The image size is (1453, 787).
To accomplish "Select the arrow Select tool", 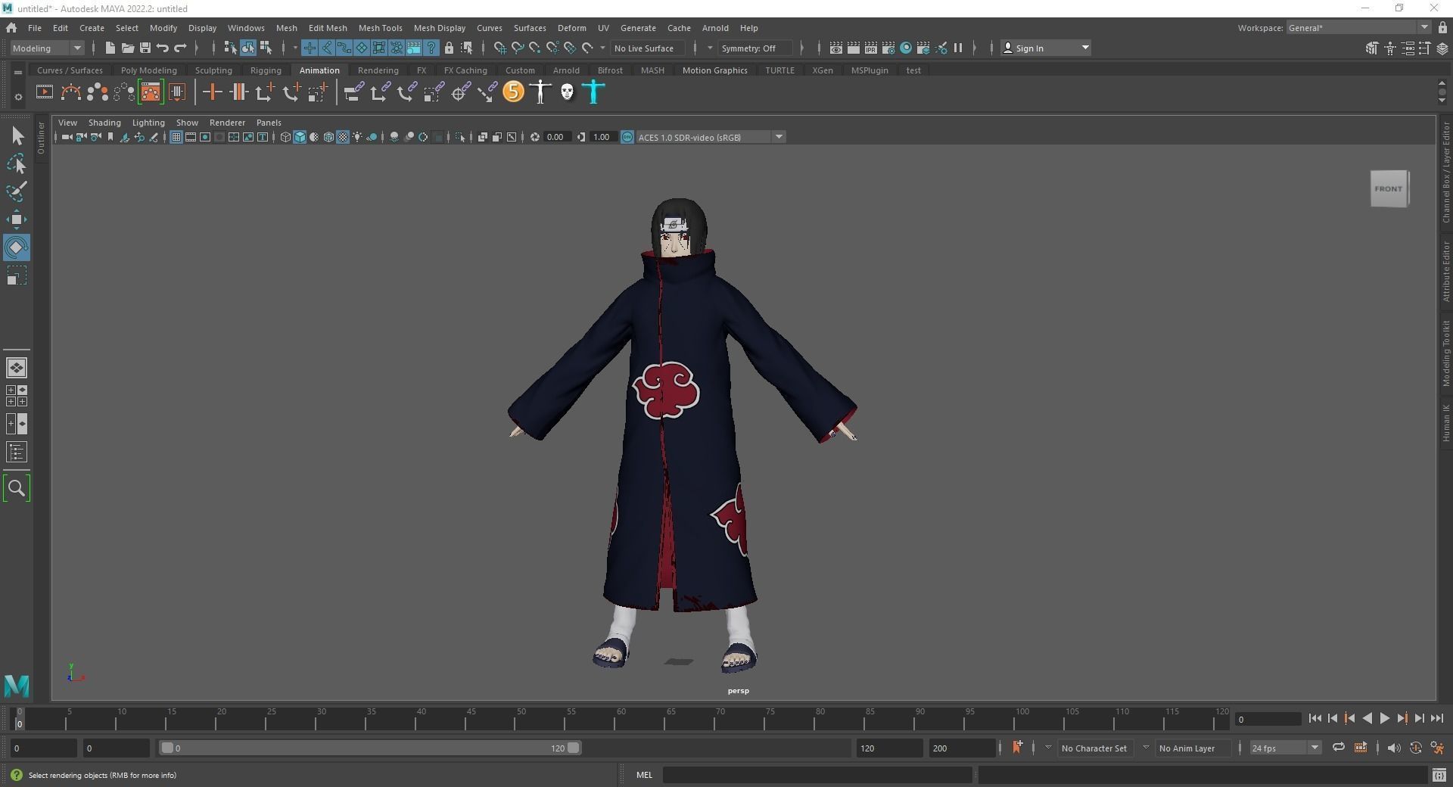I will [17, 135].
